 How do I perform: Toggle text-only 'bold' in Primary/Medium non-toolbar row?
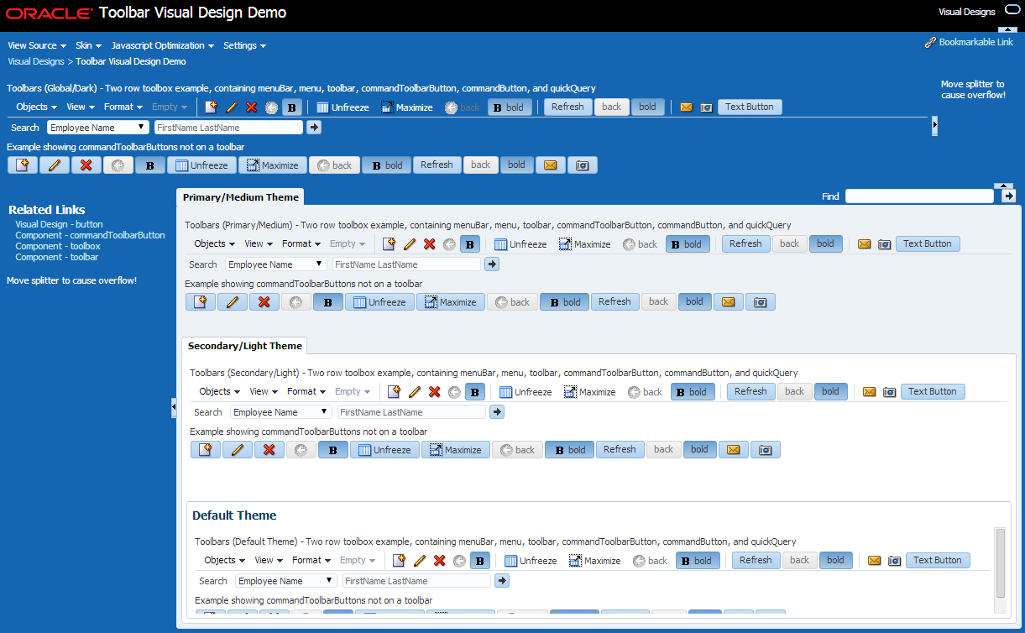(694, 302)
